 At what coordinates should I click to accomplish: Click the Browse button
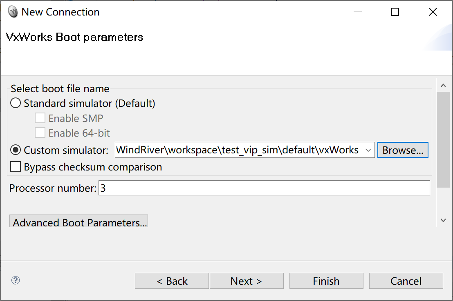click(x=403, y=150)
